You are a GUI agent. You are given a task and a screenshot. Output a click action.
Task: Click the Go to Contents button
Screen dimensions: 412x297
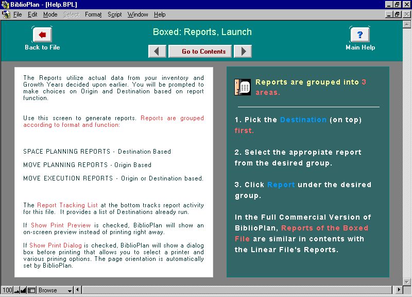click(200, 51)
